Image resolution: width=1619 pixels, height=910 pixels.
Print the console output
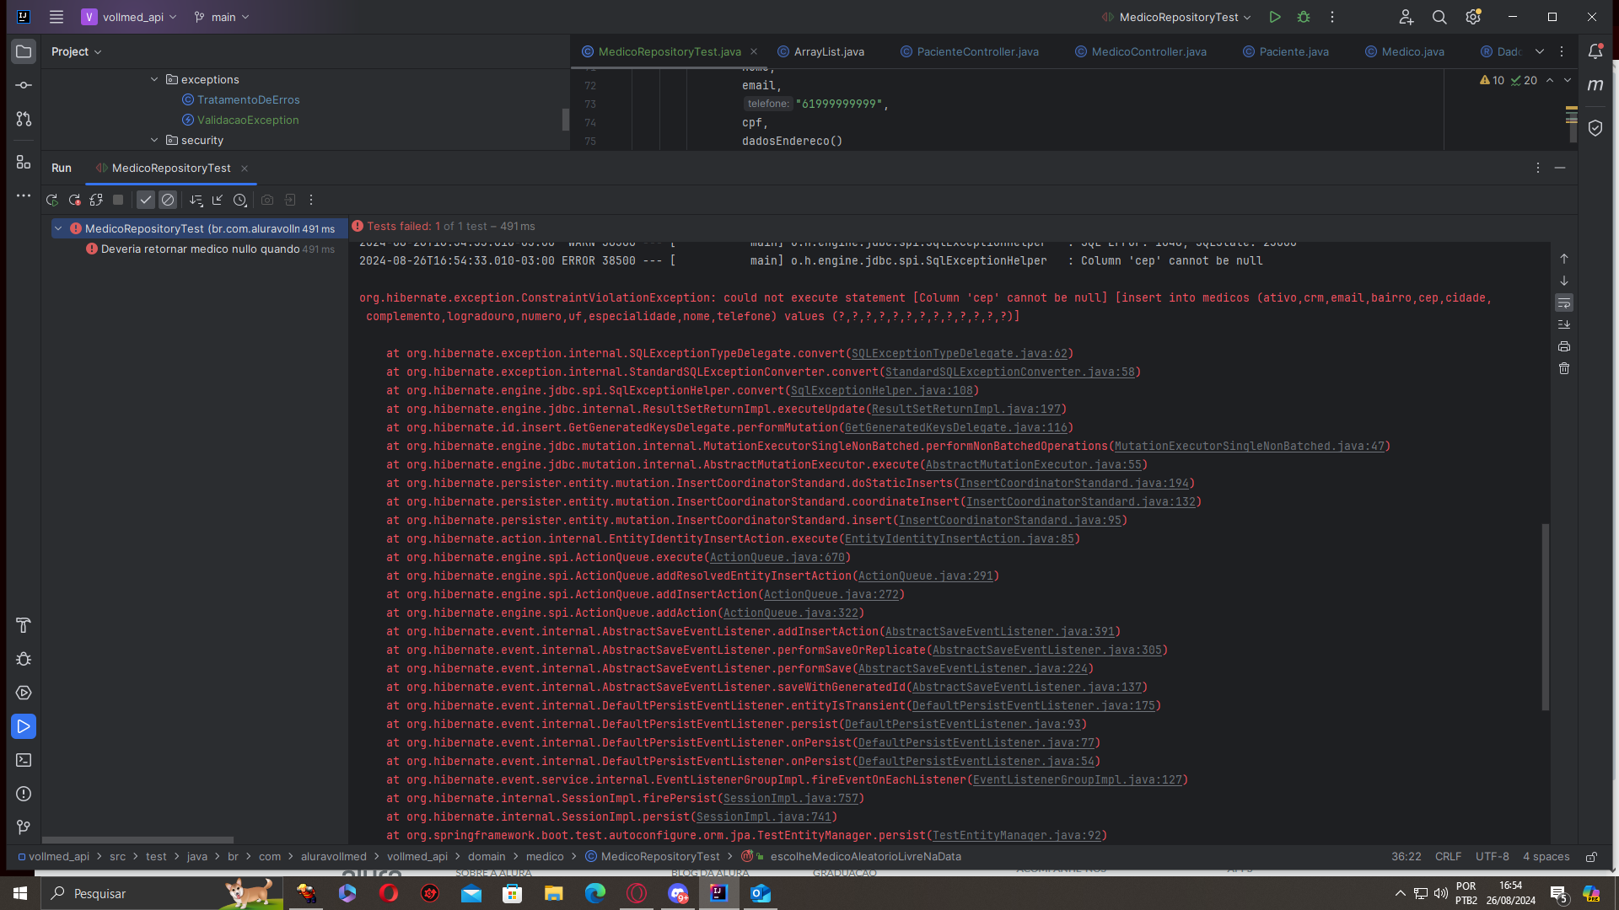pyautogui.click(x=1564, y=346)
